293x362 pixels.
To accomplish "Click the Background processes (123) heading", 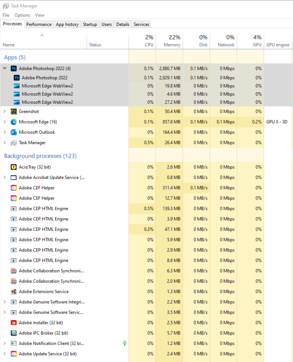I will pos(40,156).
